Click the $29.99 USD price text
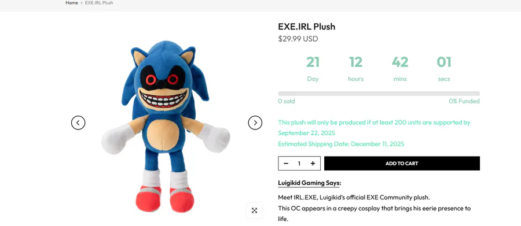This screenshot has width=521, height=226. click(x=298, y=39)
